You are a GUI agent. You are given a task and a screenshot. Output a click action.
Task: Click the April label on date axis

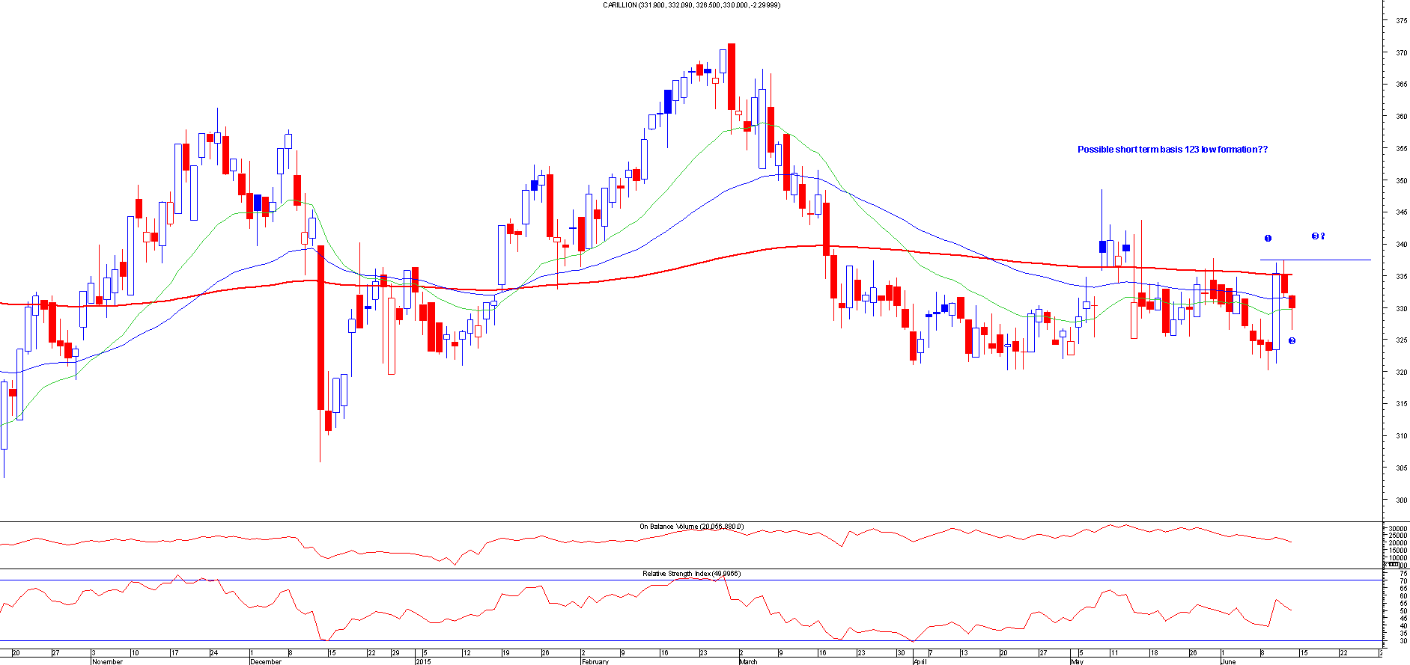pos(920,661)
